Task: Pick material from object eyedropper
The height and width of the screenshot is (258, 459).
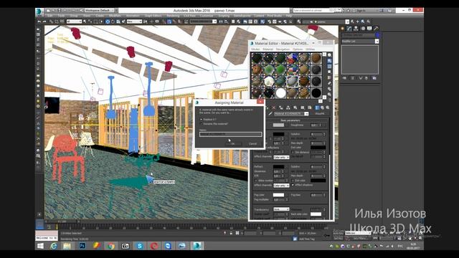Action: (x=270, y=114)
